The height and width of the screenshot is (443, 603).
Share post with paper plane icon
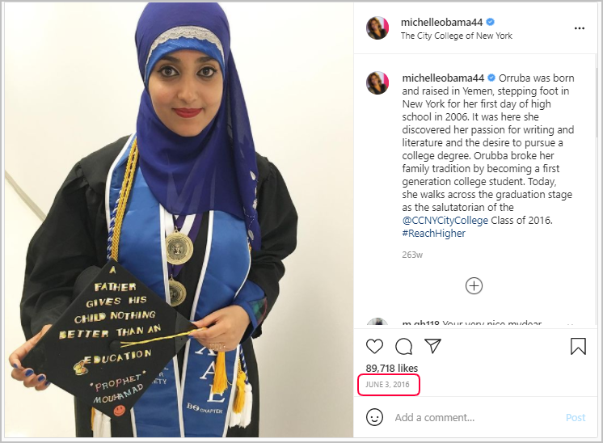433,346
